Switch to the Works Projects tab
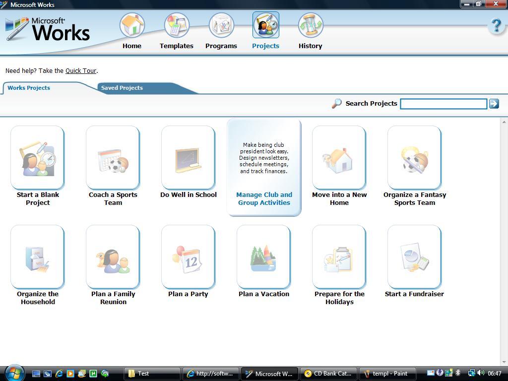 point(29,88)
